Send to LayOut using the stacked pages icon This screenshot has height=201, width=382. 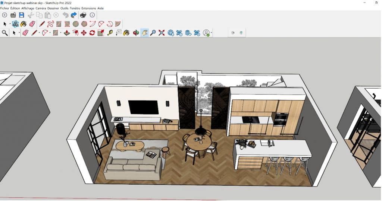pos(188,32)
